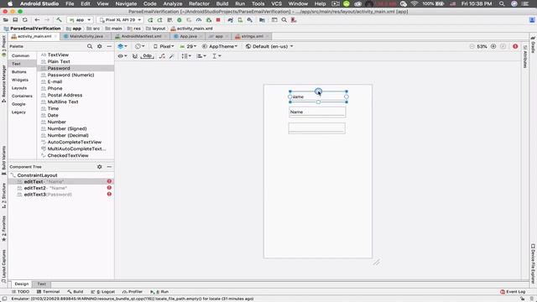The image size is (537, 302).
Task: Open Palette settings gear icon
Action: (99, 46)
